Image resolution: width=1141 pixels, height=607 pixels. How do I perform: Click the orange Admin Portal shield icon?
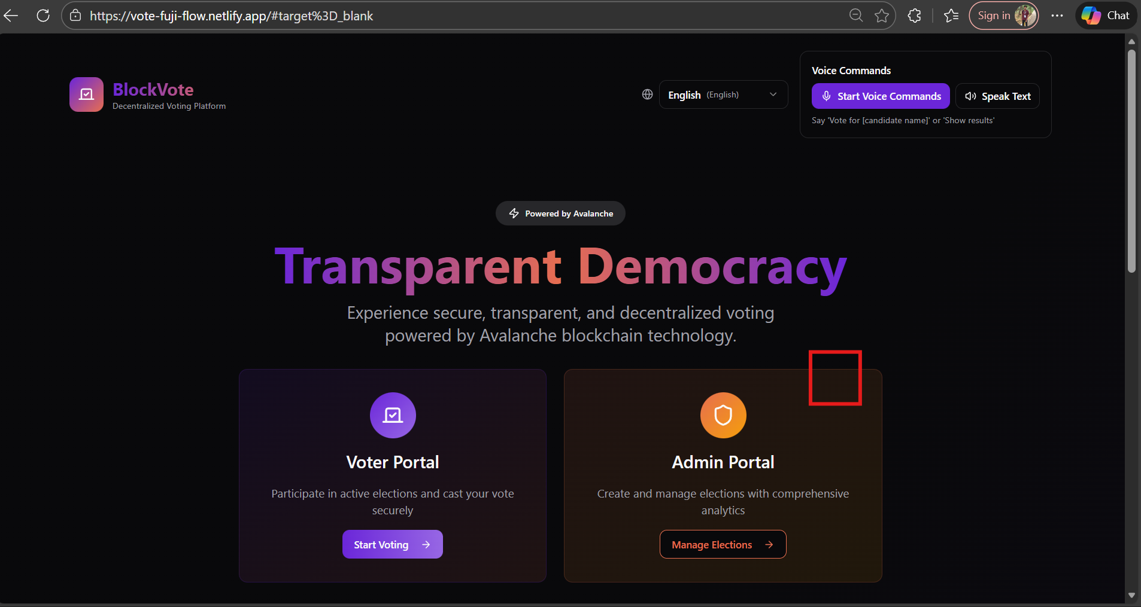[723, 415]
